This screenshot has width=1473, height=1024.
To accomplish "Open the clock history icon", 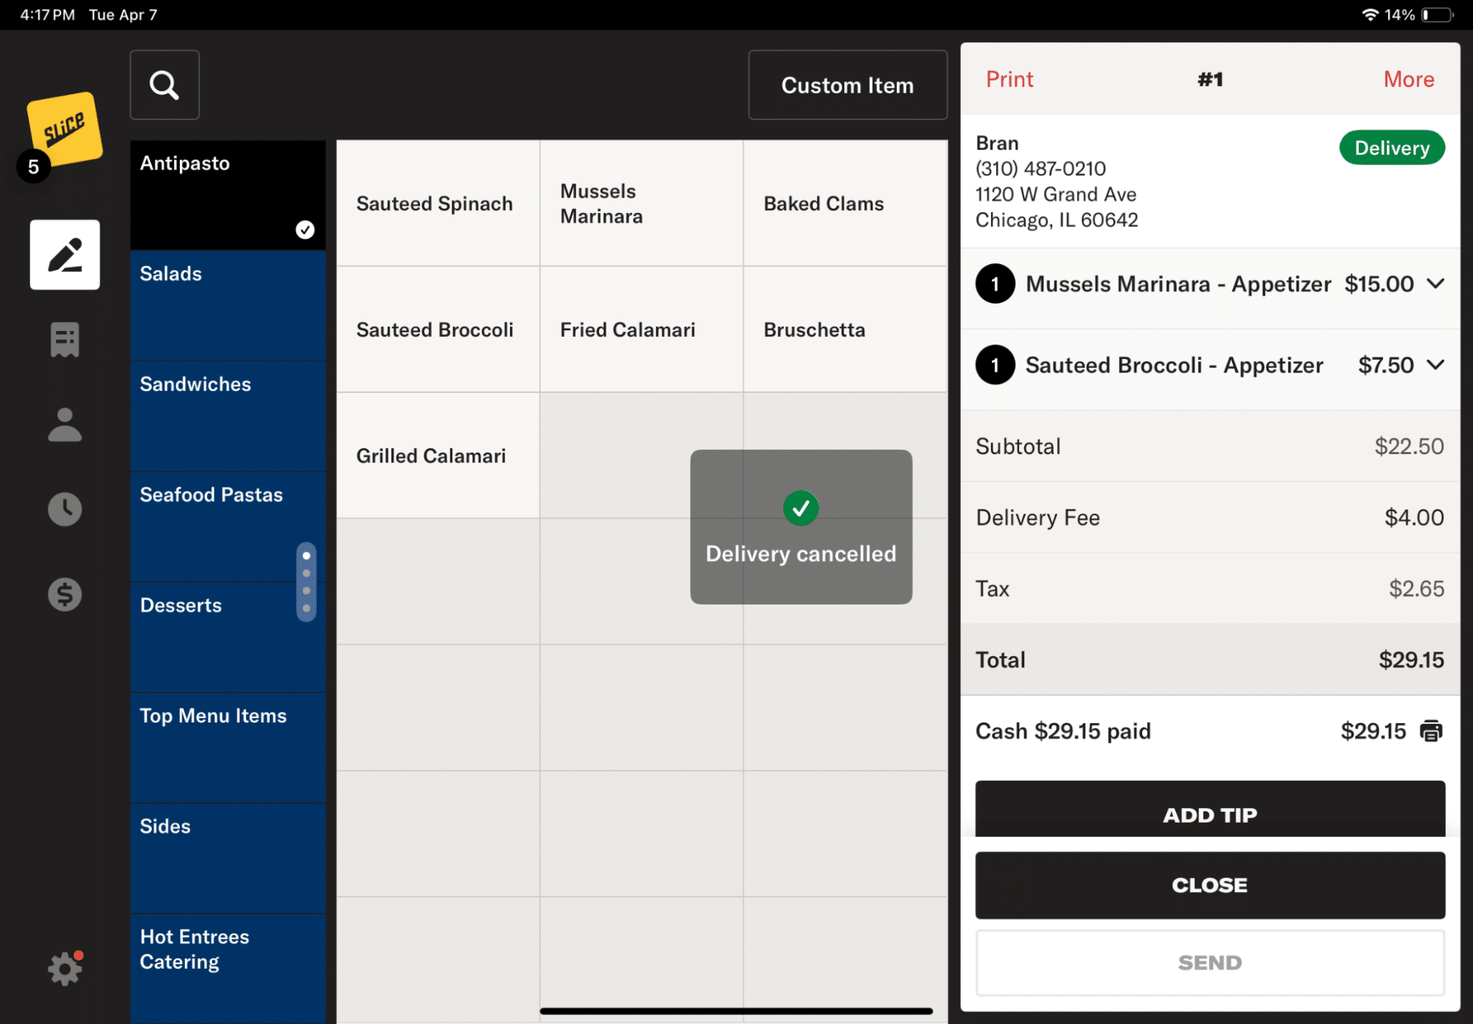I will 65,509.
